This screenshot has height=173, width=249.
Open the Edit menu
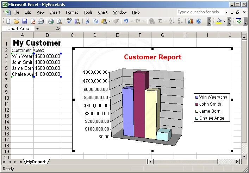pos(28,12)
